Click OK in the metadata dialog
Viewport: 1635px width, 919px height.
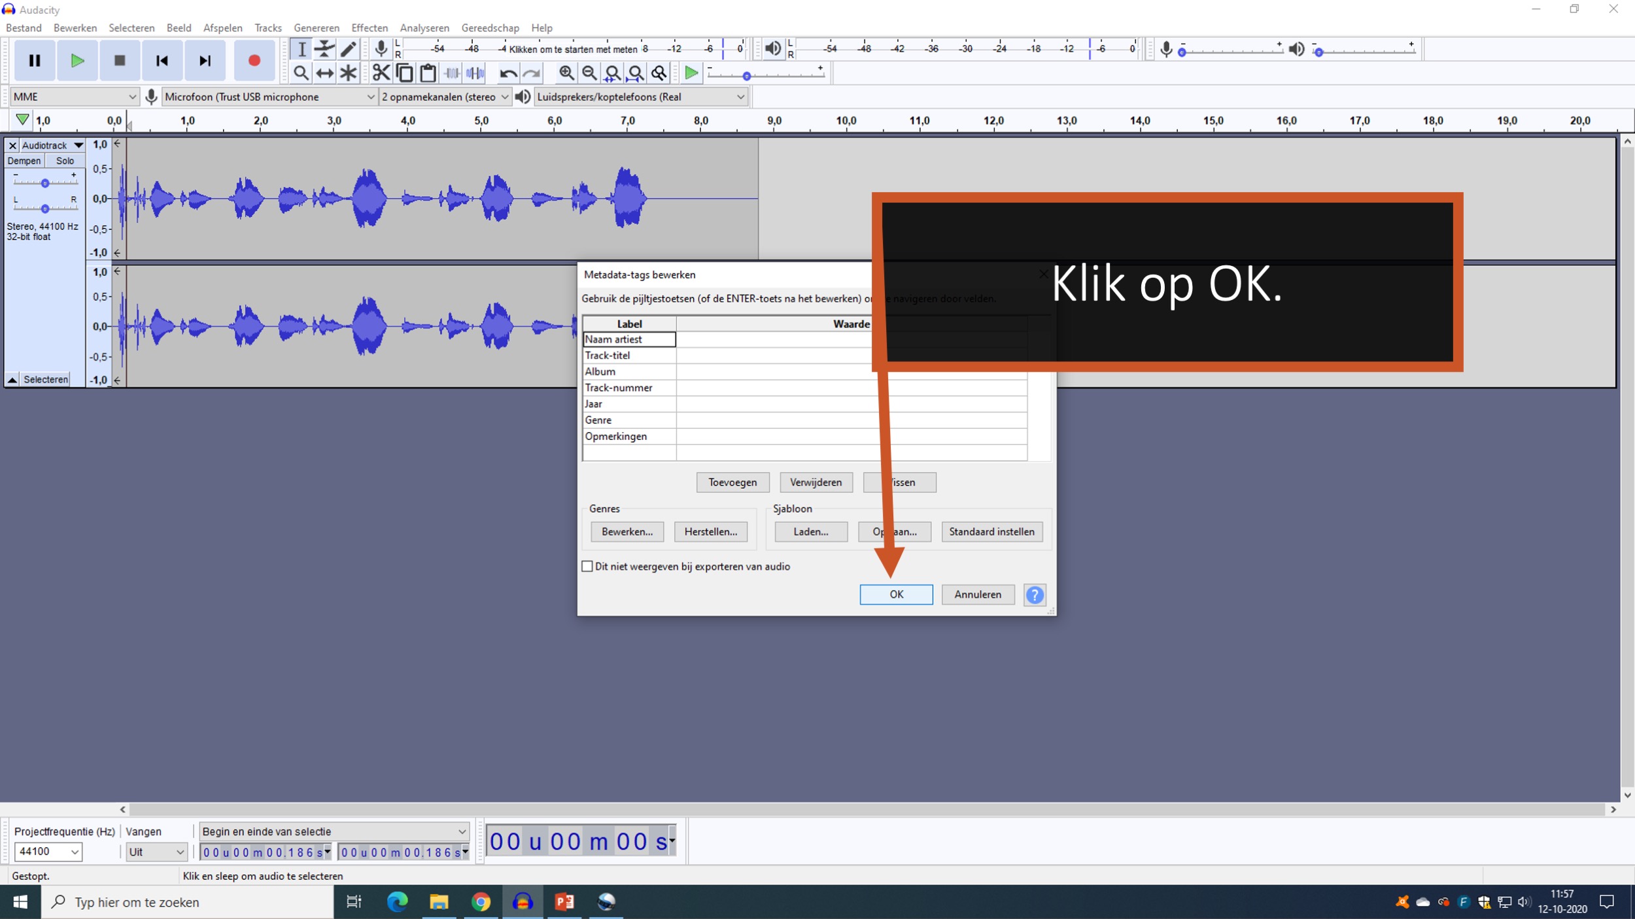pyautogui.click(x=895, y=594)
